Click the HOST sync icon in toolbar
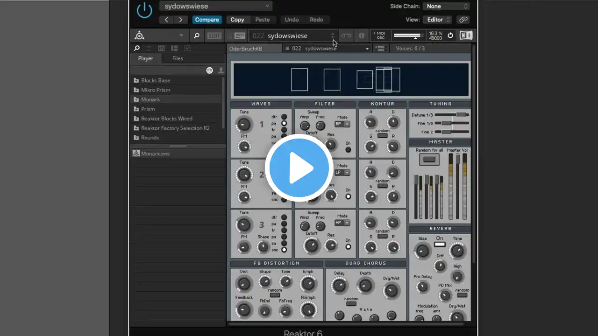Viewport: 598px width, 336px height. tap(240, 35)
